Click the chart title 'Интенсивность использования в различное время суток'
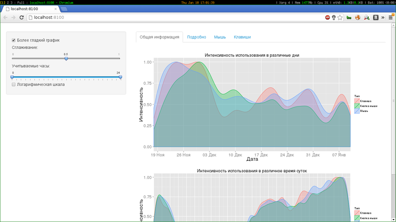Image resolution: width=396 pixels, height=222 pixels. tap(252, 171)
